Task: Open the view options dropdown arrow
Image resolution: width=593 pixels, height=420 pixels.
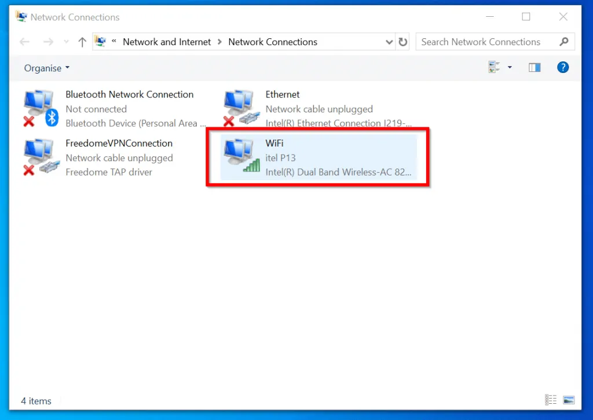Action: [x=509, y=67]
